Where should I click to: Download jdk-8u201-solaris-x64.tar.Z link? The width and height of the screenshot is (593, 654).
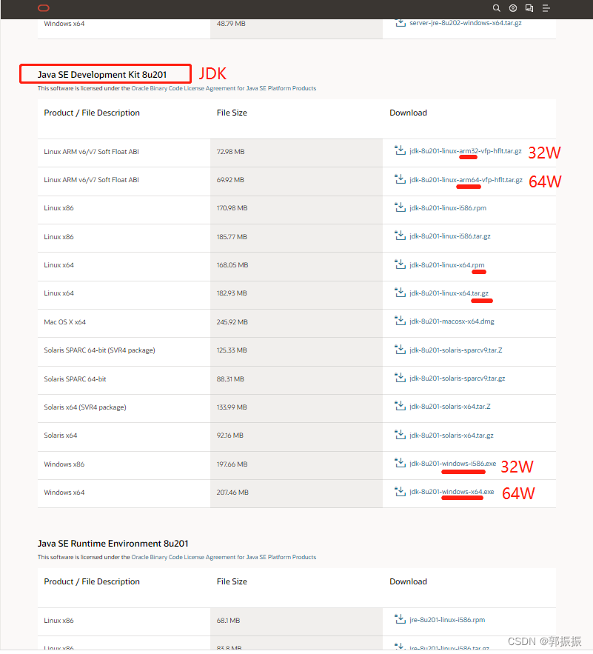450,406
